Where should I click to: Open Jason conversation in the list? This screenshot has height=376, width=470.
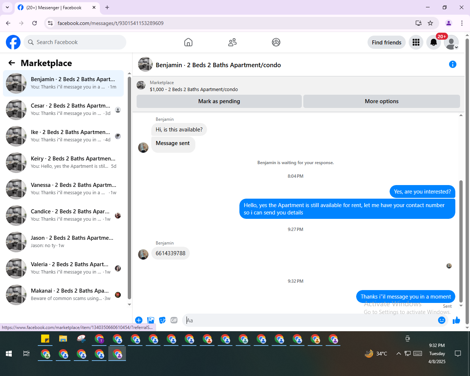tap(63, 242)
